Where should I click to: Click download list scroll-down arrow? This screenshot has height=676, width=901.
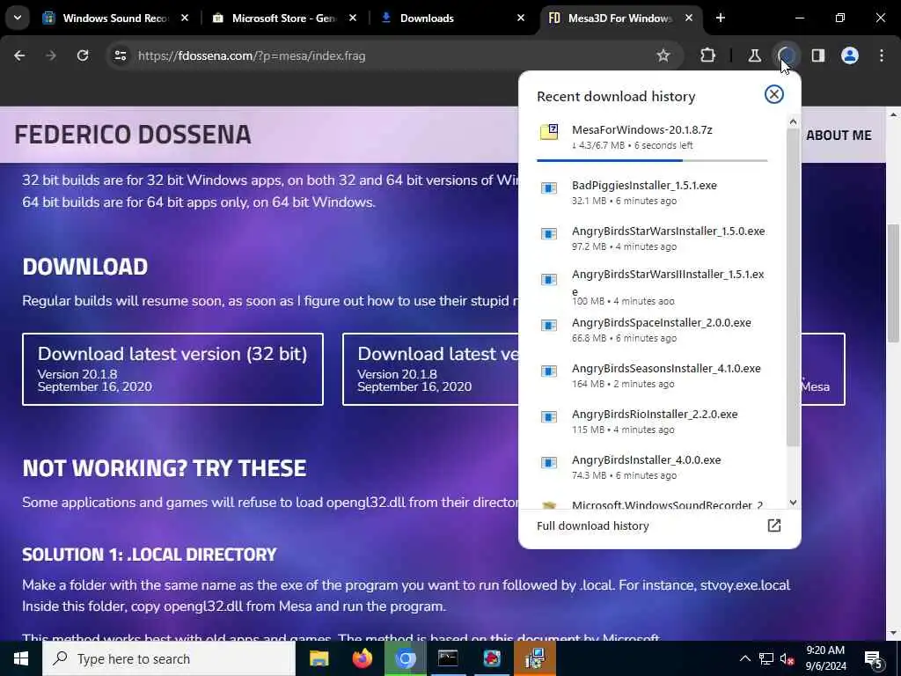(x=793, y=502)
